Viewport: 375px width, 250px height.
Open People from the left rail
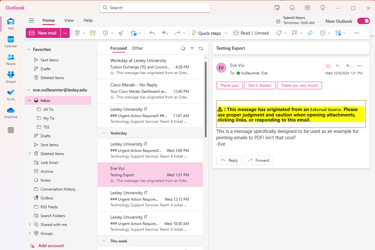pyautogui.click(x=11, y=59)
